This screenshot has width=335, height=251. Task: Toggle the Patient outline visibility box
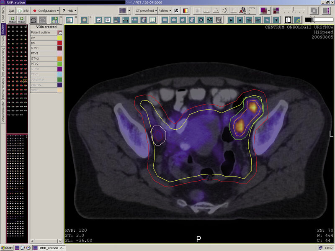coord(60,33)
